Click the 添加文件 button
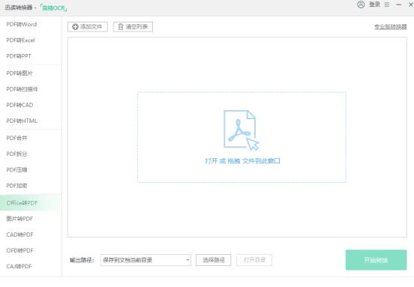Image resolution: width=414 pixels, height=287 pixels. (88, 27)
